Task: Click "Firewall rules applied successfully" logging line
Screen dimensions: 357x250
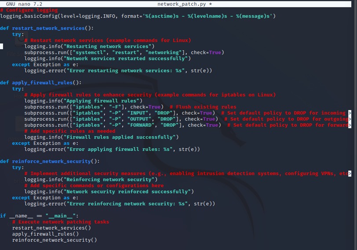Action: pyautogui.click(x=101, y=137)
